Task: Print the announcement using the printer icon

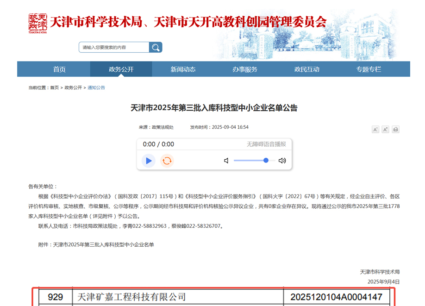Action: click(395, 130)
